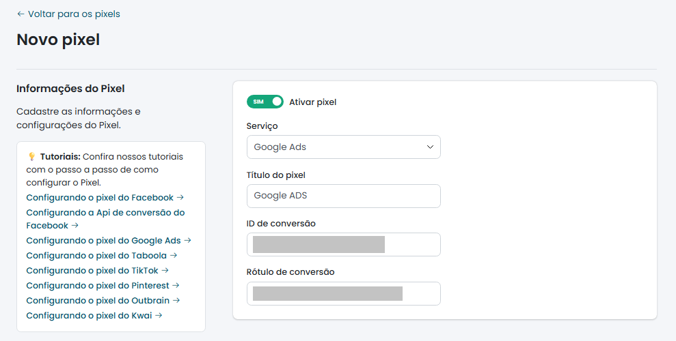Viewport: 676px width, 341px height.
Task: Click the arrow after Kwai pixel tutorial
Action: [159, 316]
